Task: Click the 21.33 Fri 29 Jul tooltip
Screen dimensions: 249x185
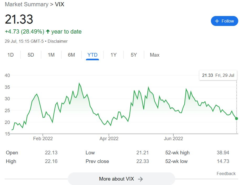Action: pyautogui.click(x=218, y=75)
